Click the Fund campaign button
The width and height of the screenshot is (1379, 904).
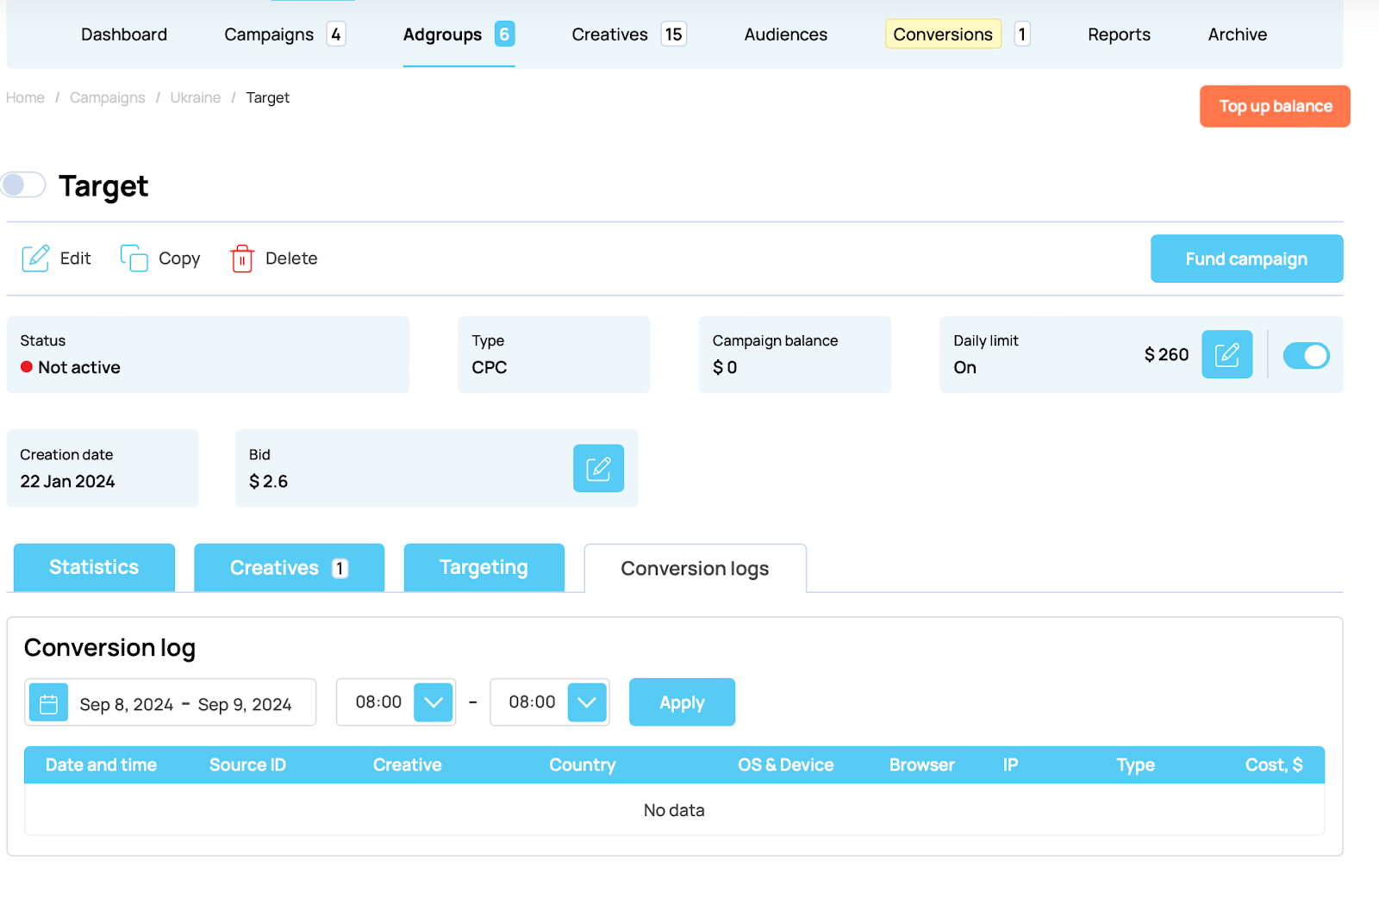tap(1246, 259)
